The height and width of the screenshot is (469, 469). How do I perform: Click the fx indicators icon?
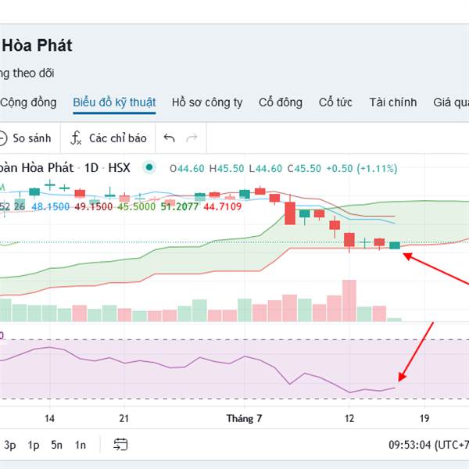click(x=76, y=138)
